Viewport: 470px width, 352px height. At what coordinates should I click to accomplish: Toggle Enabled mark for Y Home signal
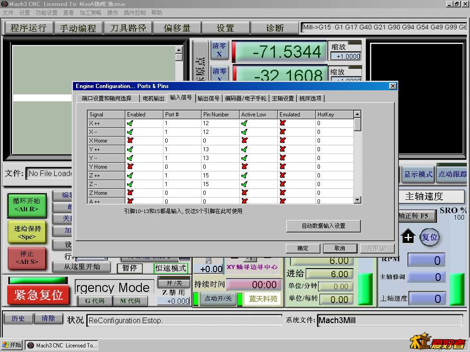(x=130, y=166)
